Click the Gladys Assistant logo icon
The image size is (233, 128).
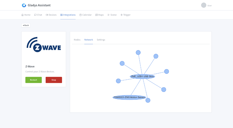pos(24,5)
